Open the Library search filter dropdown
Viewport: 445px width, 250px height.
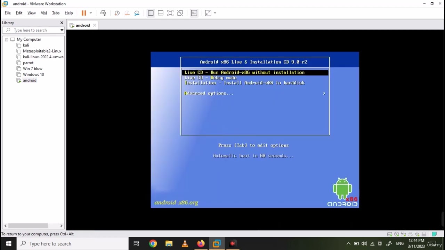coord(62,30)
